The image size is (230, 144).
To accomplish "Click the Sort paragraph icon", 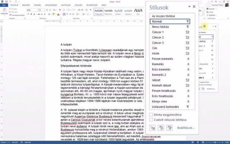I will pos(87,10).
